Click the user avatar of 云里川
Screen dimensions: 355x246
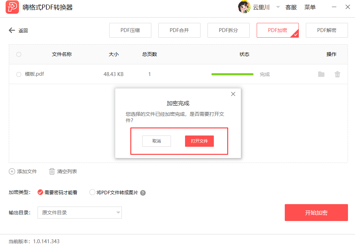[244, 7]
